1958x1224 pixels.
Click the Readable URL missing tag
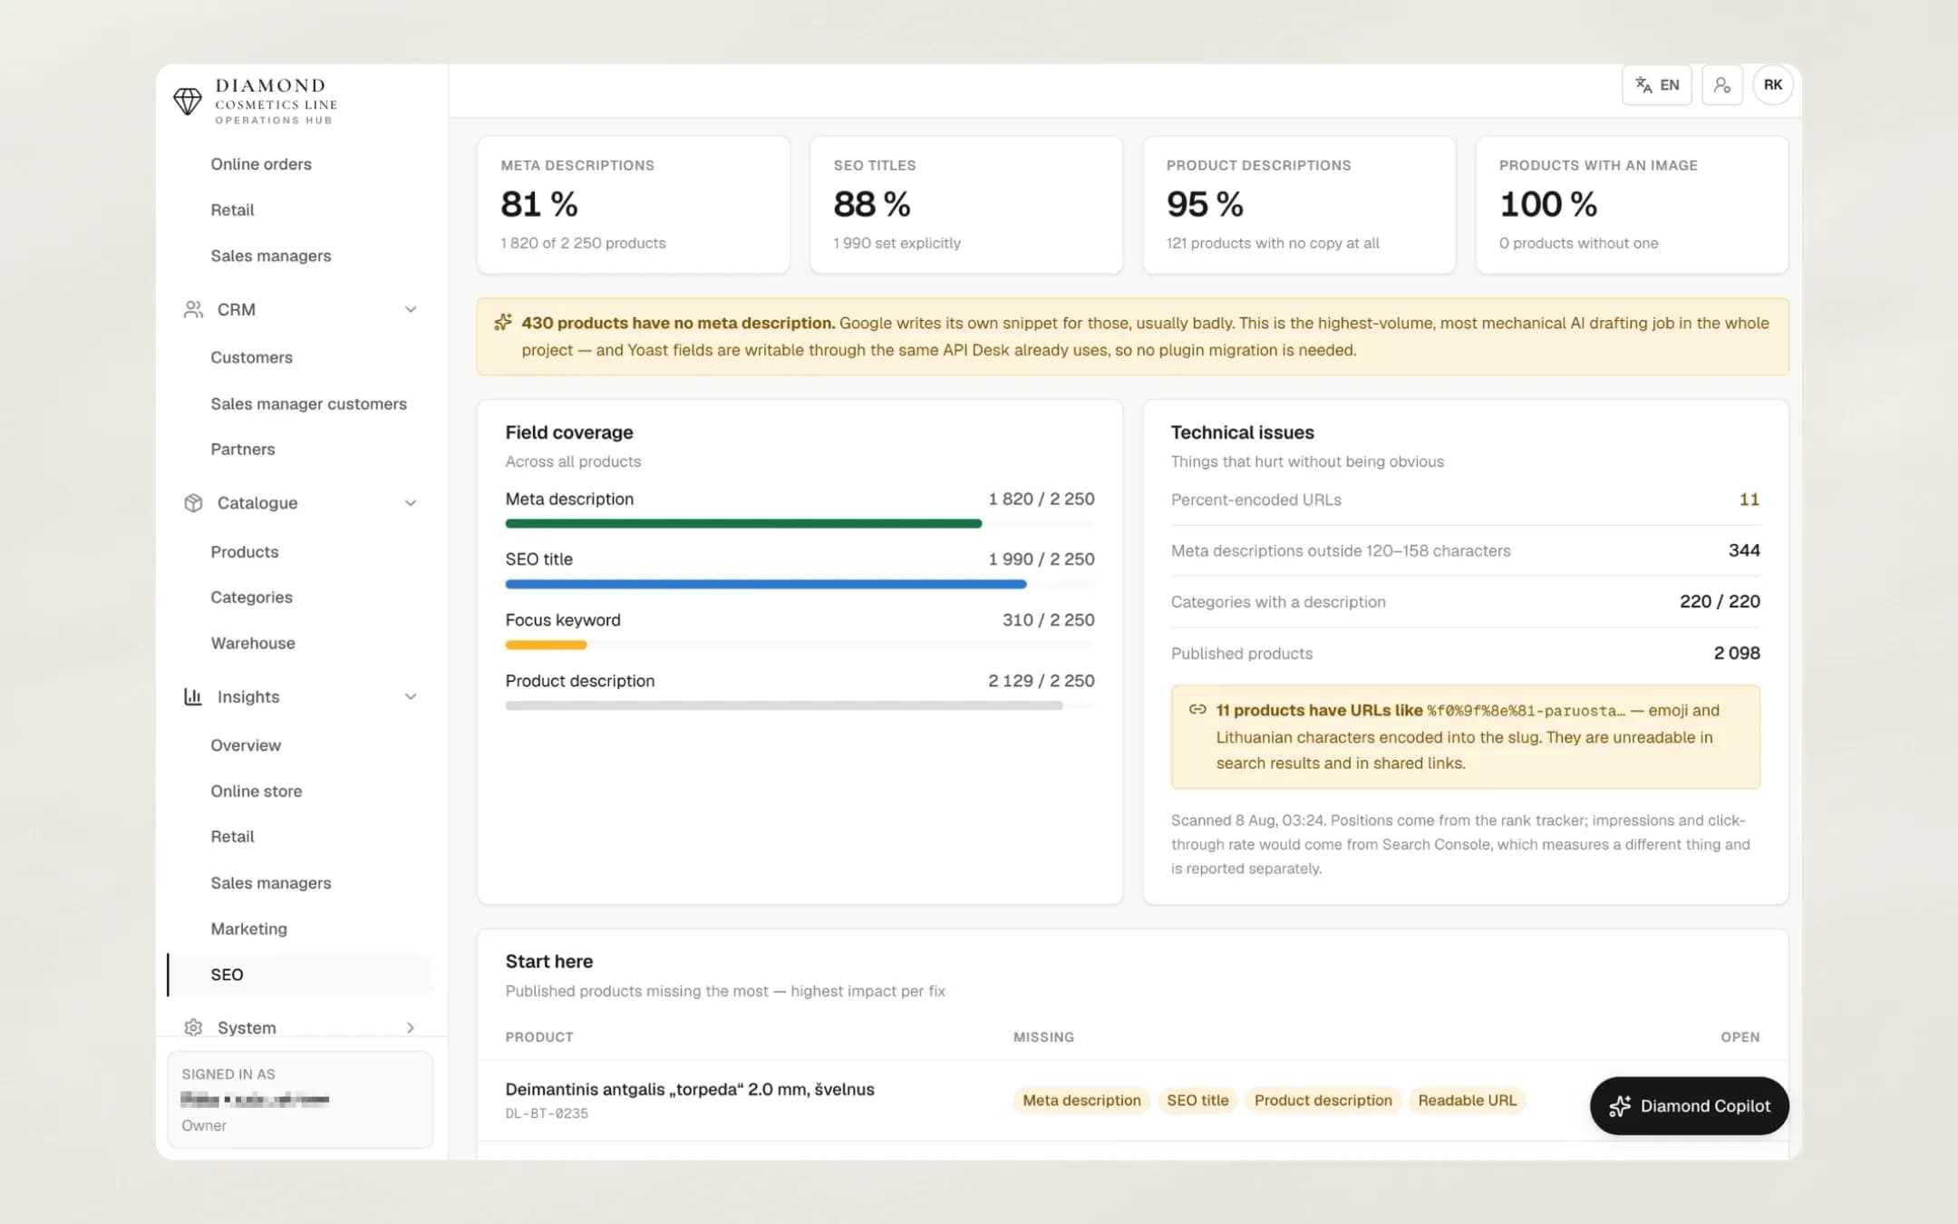coord(1467,1100)
